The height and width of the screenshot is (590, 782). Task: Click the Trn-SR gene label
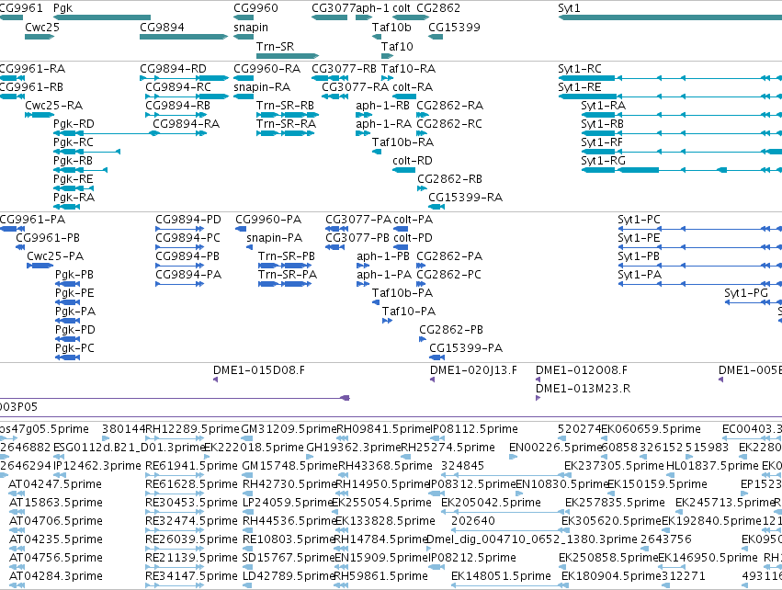pos(276,46)
